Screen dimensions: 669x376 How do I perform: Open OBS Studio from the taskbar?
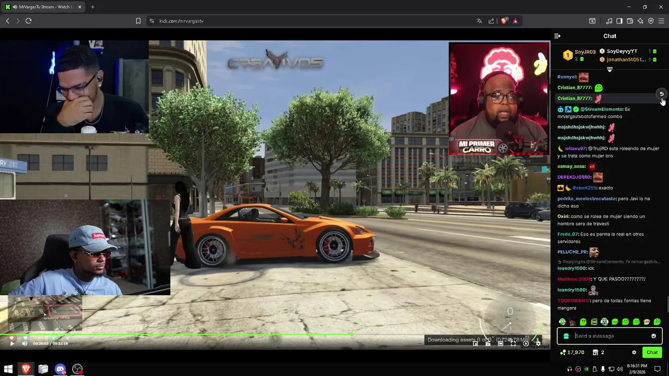click(x=77, y=369)
